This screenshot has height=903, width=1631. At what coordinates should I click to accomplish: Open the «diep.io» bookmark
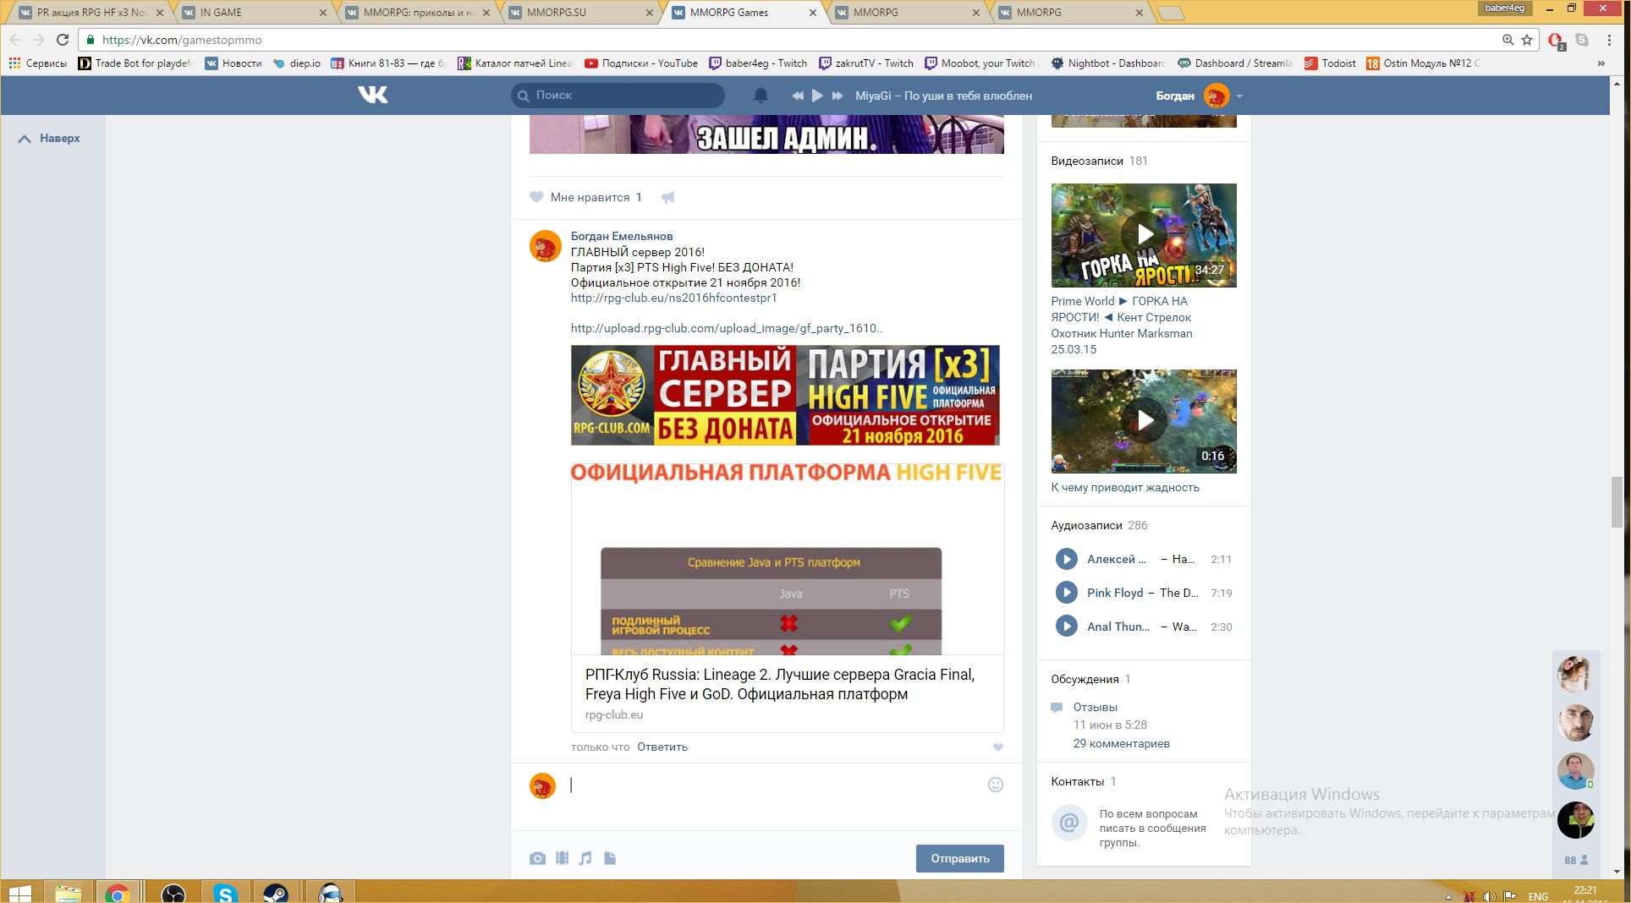[296, 63]
